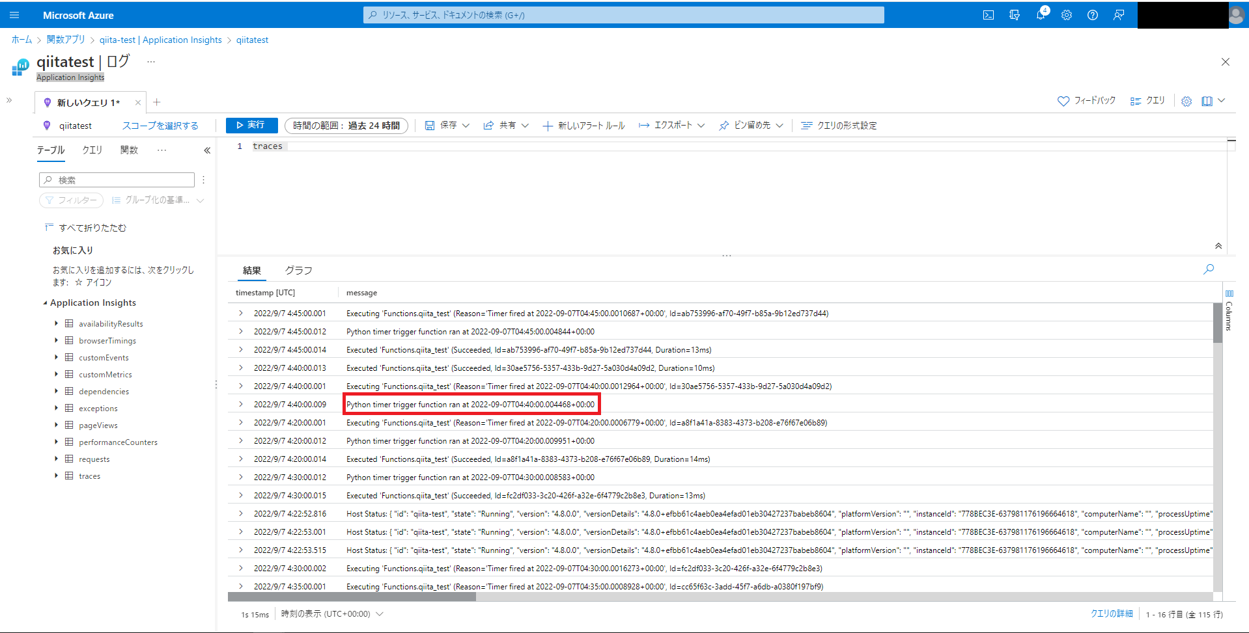Open the help question mark icon
1249x633 pixels.
click(1093, 15)
